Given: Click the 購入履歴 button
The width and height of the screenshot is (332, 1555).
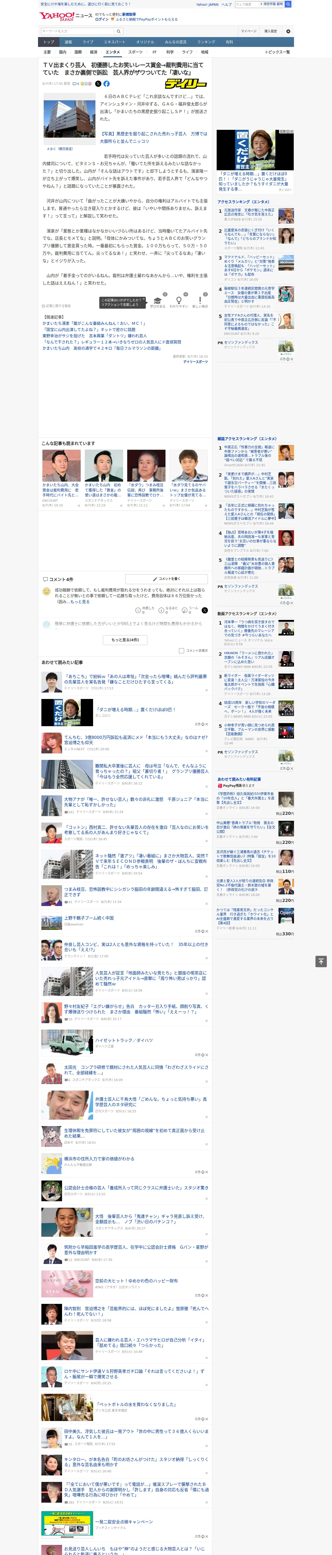Looking at the screenshot, I should pos(270,31).
